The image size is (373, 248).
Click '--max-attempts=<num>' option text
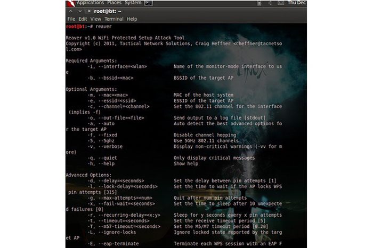pos(125,198)
